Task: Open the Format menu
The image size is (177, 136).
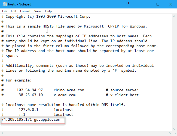Action: pyautogui.click(x=25, y=11)
